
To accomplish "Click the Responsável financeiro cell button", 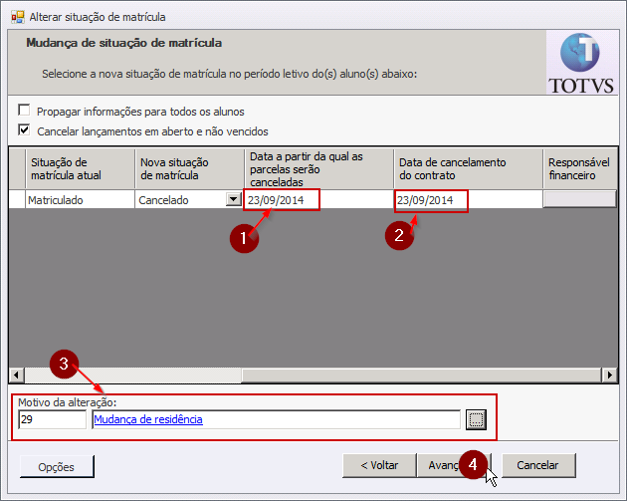I will pyautogui.click(x=579, y=199).
